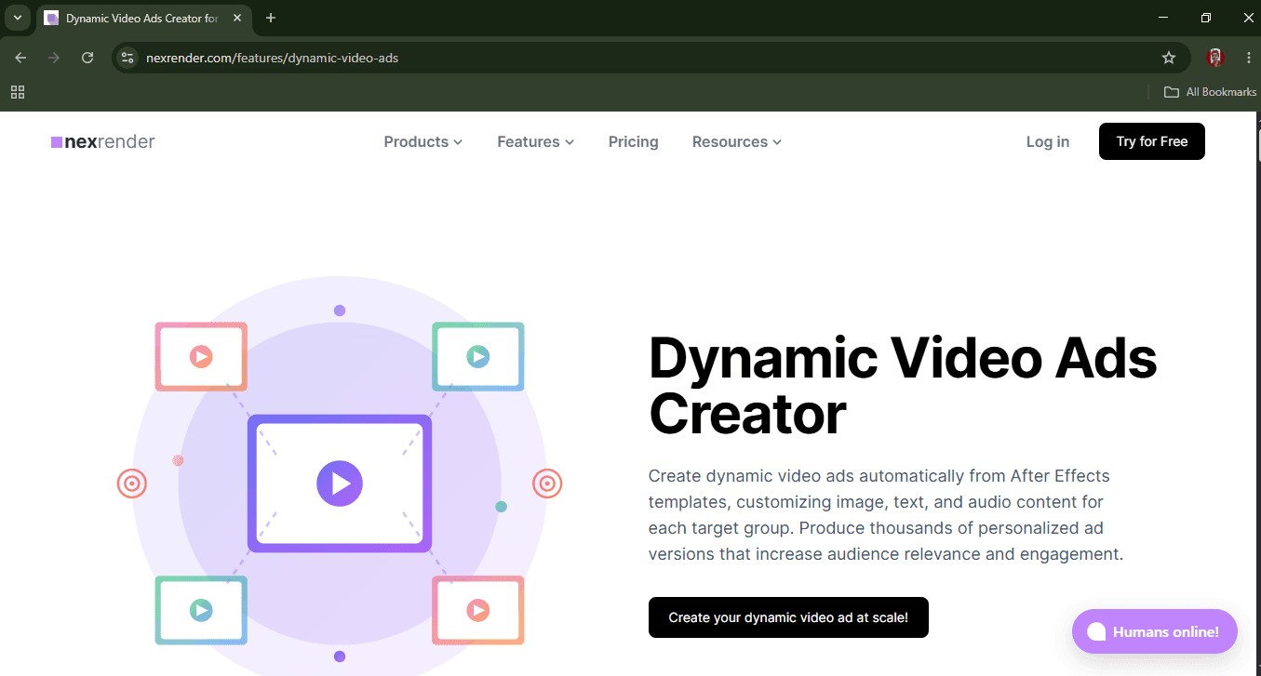Click the top-left pink video thumbnail
This screenshot has width=1261, height=676.
201,356
